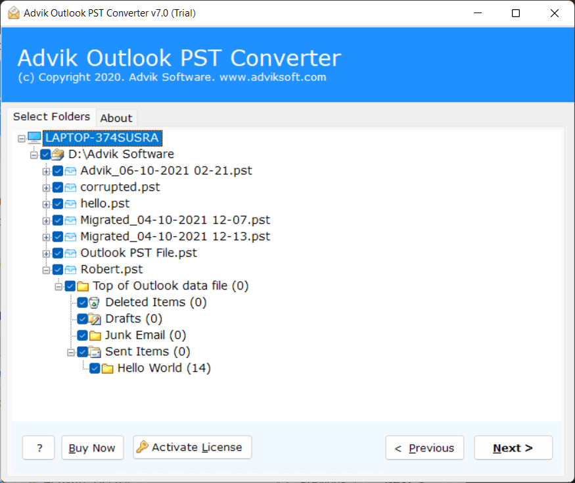Click the mailbox icon of hello.pst
This screenshot has width=575, height=483.
(x=70, y=204)
